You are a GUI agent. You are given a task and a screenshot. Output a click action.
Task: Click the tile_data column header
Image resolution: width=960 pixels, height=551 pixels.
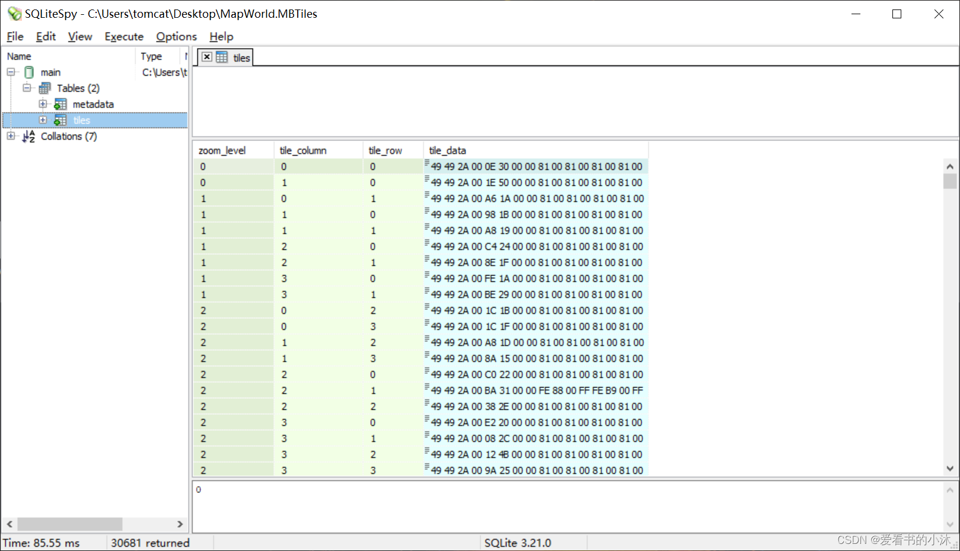[535, 150]
